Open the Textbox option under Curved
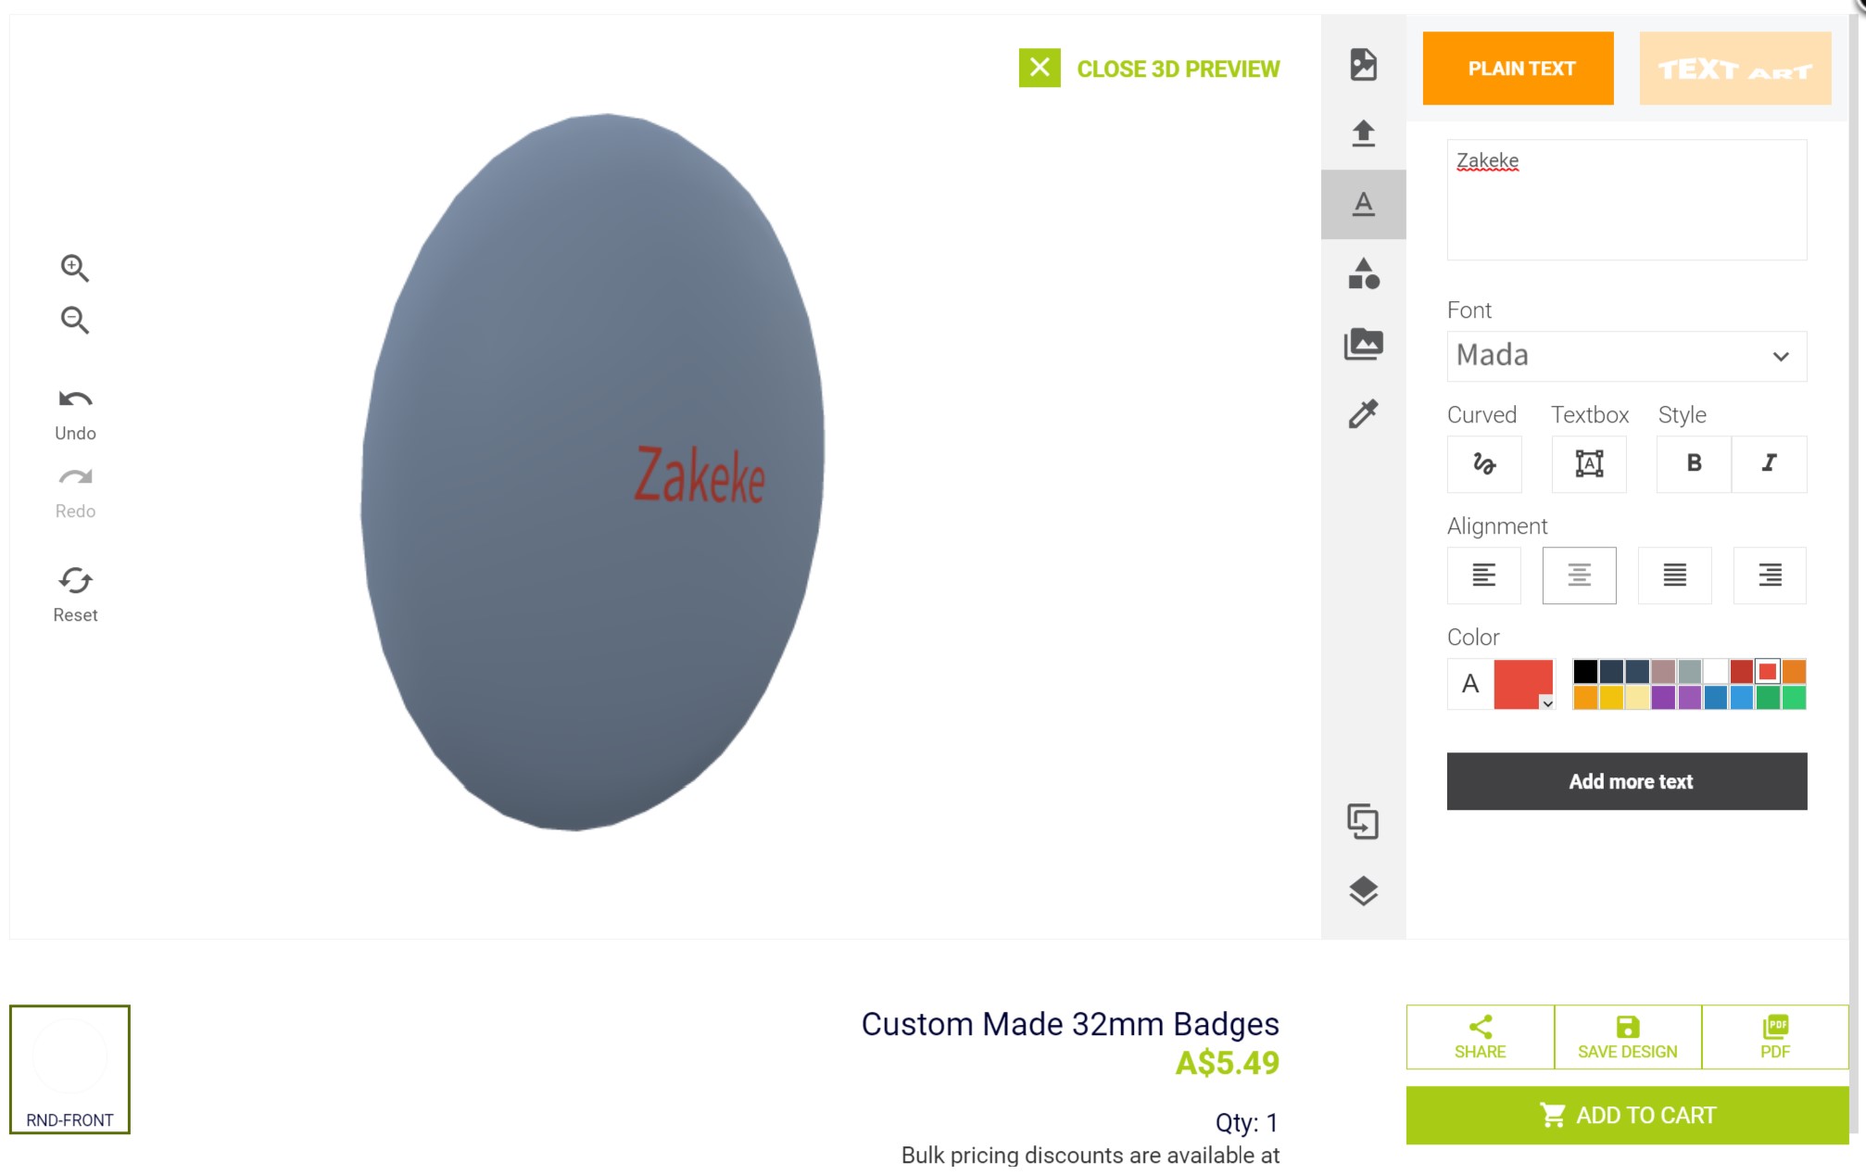The image size is (1866, 1175). tap(1588, 464)
